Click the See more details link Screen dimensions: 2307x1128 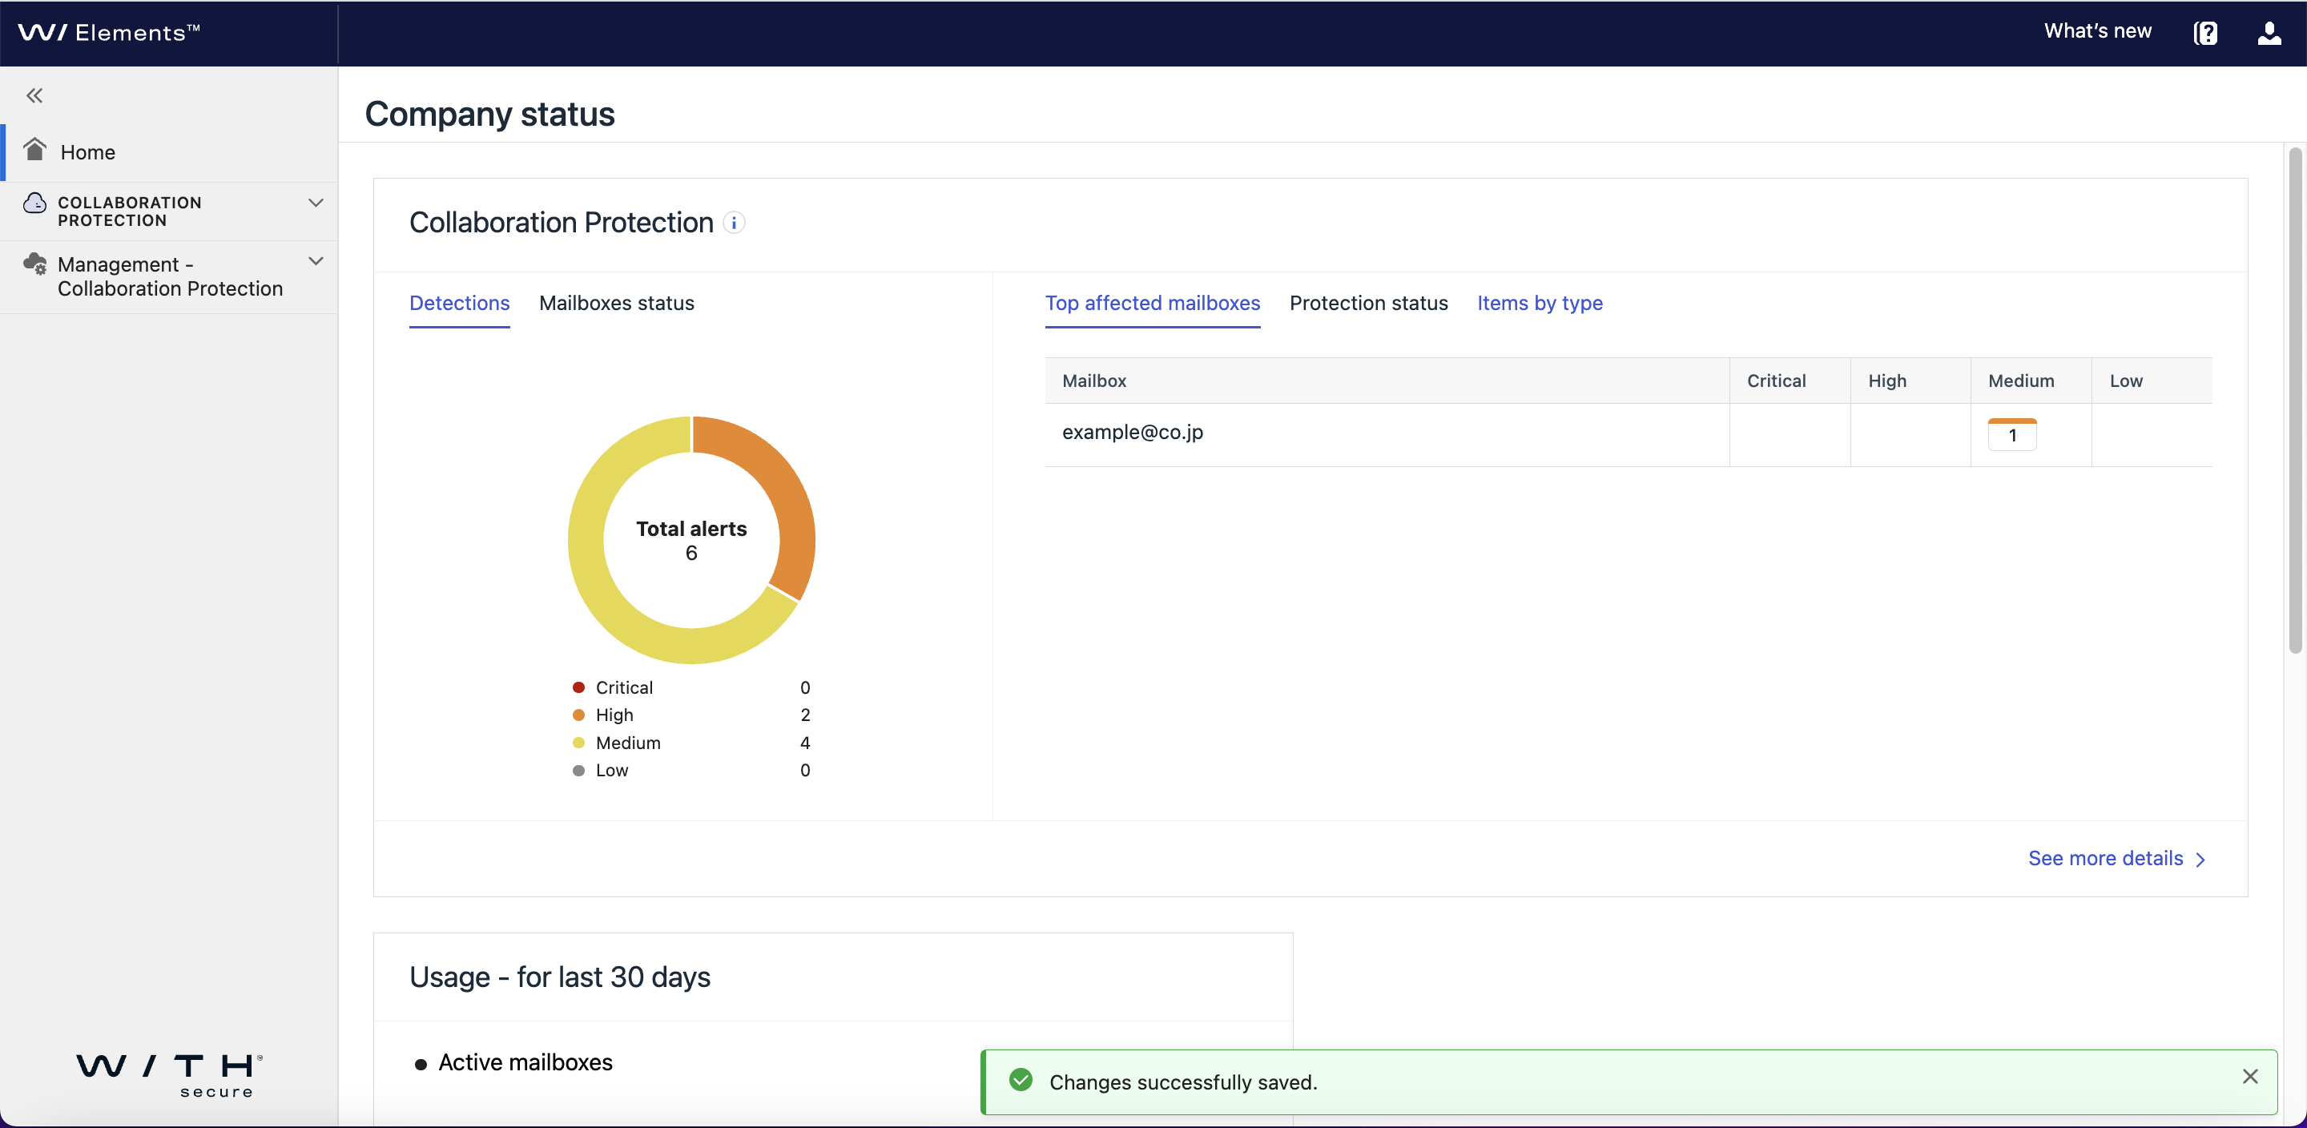2105,858
